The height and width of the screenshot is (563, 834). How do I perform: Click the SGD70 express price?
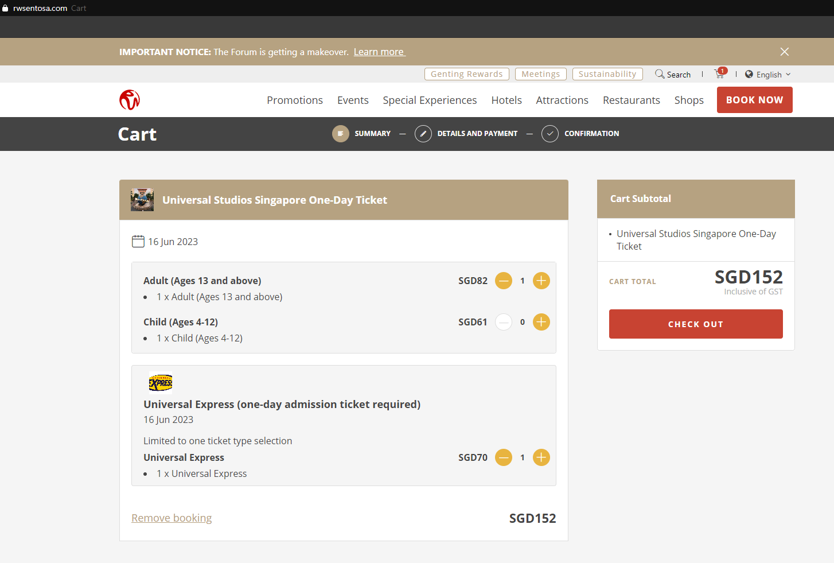coord(473,457)
